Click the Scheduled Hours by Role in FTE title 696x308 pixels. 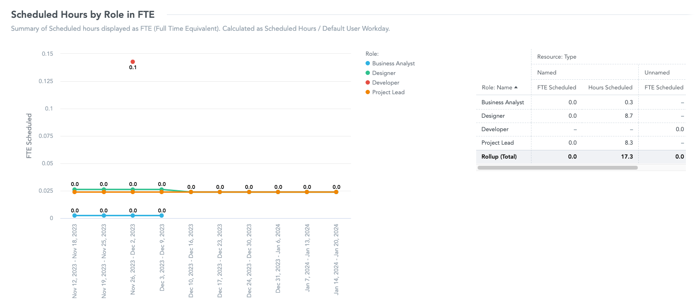tap(83, 15)
